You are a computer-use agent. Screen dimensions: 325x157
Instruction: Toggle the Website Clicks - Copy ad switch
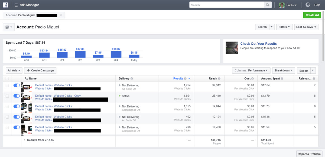pyautogui.click(x=17, y=96)
